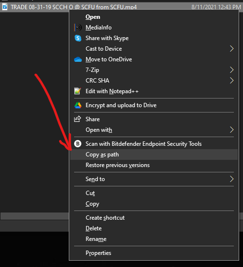Image resolution: width=243 pixels, height=267 pixels.
Task: Click the Share arrow icon
Action: point(77,119)
